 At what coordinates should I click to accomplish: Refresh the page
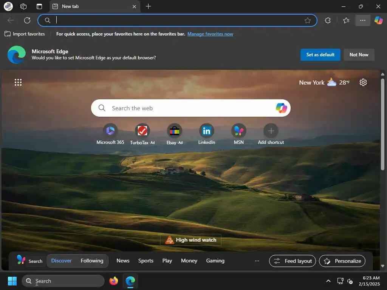27,20
